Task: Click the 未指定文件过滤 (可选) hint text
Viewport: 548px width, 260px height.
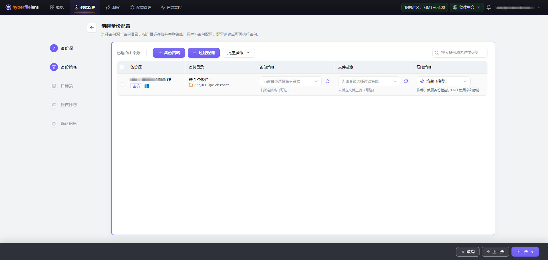Action: click(356, 90)
